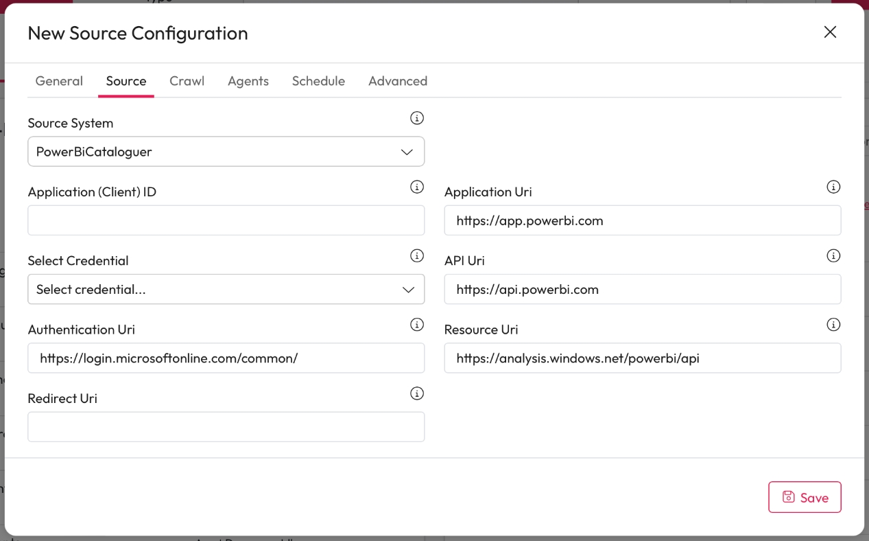Screen dimensions: 869x541
Task: Open the API Uri info tooltip
Action: 833,255
